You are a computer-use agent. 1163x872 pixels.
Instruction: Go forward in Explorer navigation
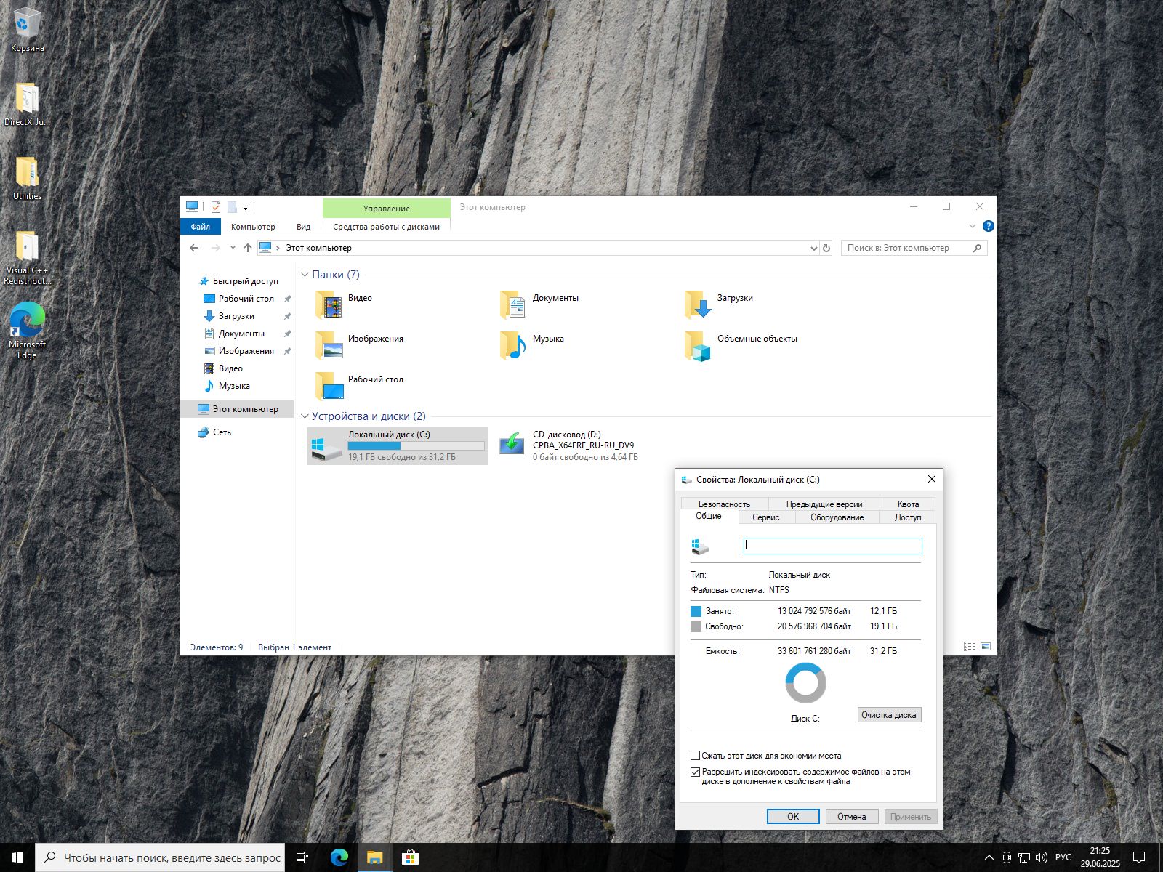pyautogui.click(x=215, y=248)
